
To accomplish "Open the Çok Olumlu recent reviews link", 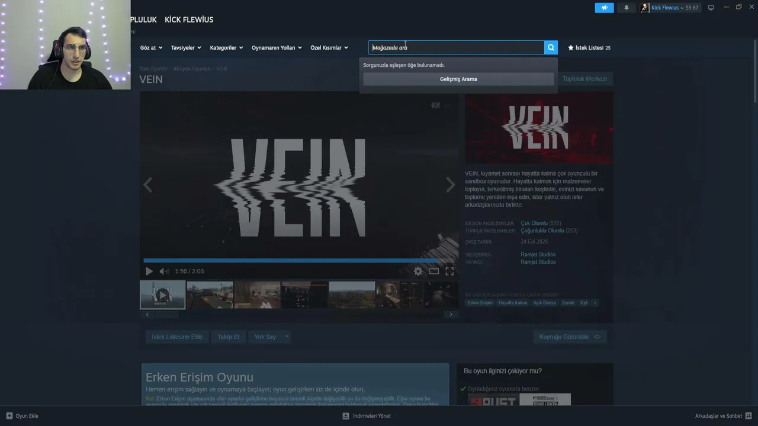I will pyautogui.click(x=534, y=223).
